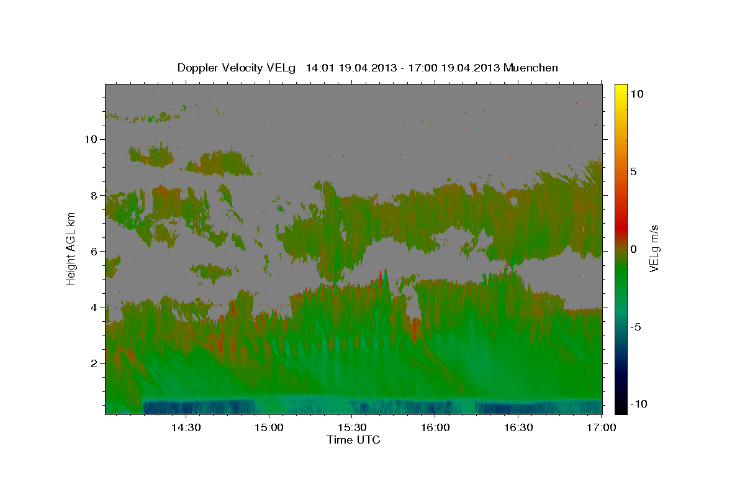Click the start timestamp '14:01 19.04.2013' in the title
Screen dimensions: 745x497
[352, 68]
